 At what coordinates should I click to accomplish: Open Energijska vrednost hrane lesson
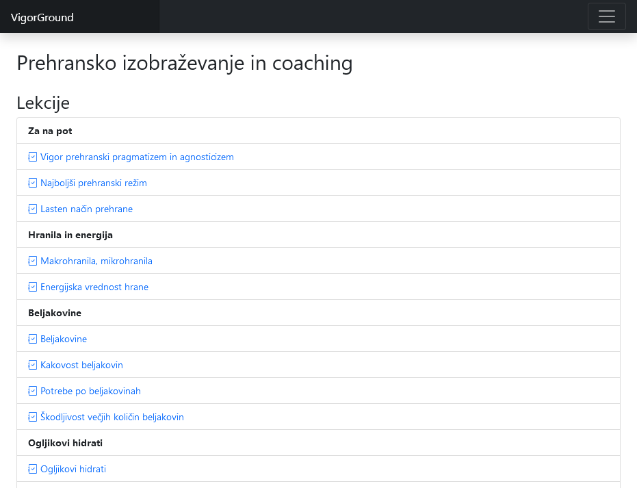[94, 287]
